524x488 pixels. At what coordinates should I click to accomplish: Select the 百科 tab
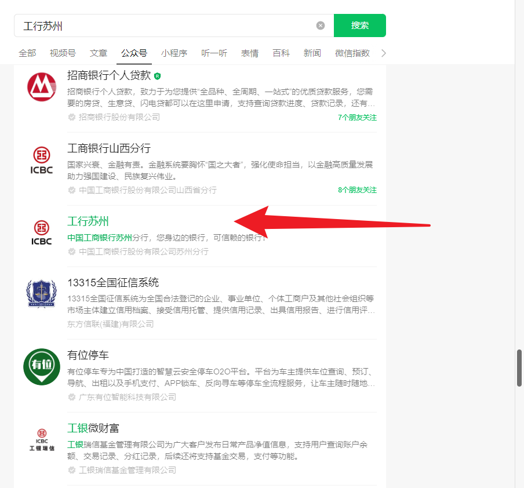point(281,53)
